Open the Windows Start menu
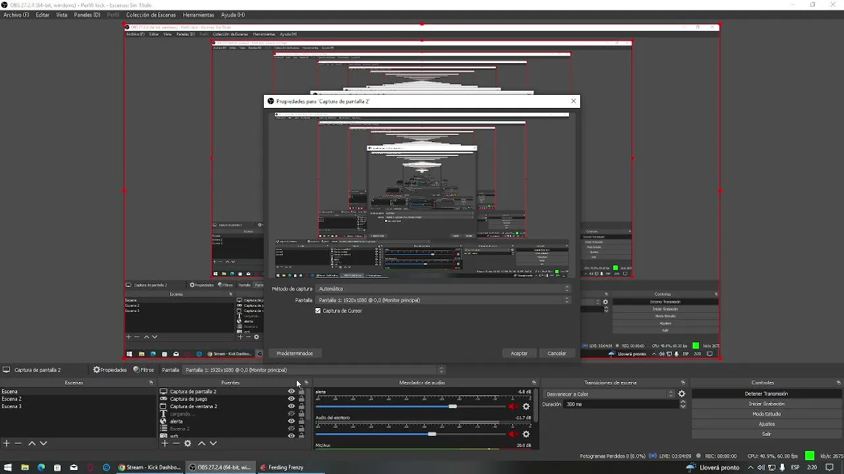The height and width of the screenshot is (474, 844). (x=9, y=467)
